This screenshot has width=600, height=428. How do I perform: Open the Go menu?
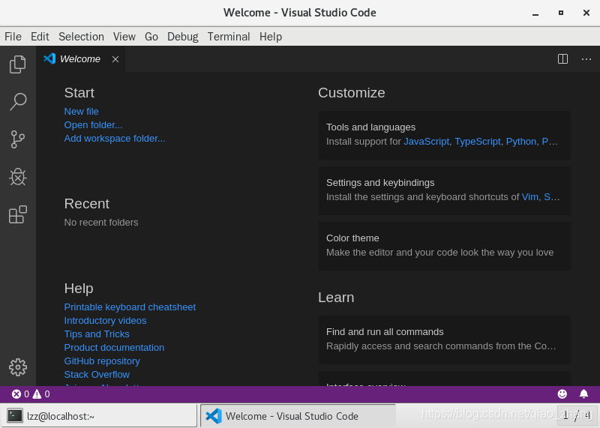[x=151, y=37]
